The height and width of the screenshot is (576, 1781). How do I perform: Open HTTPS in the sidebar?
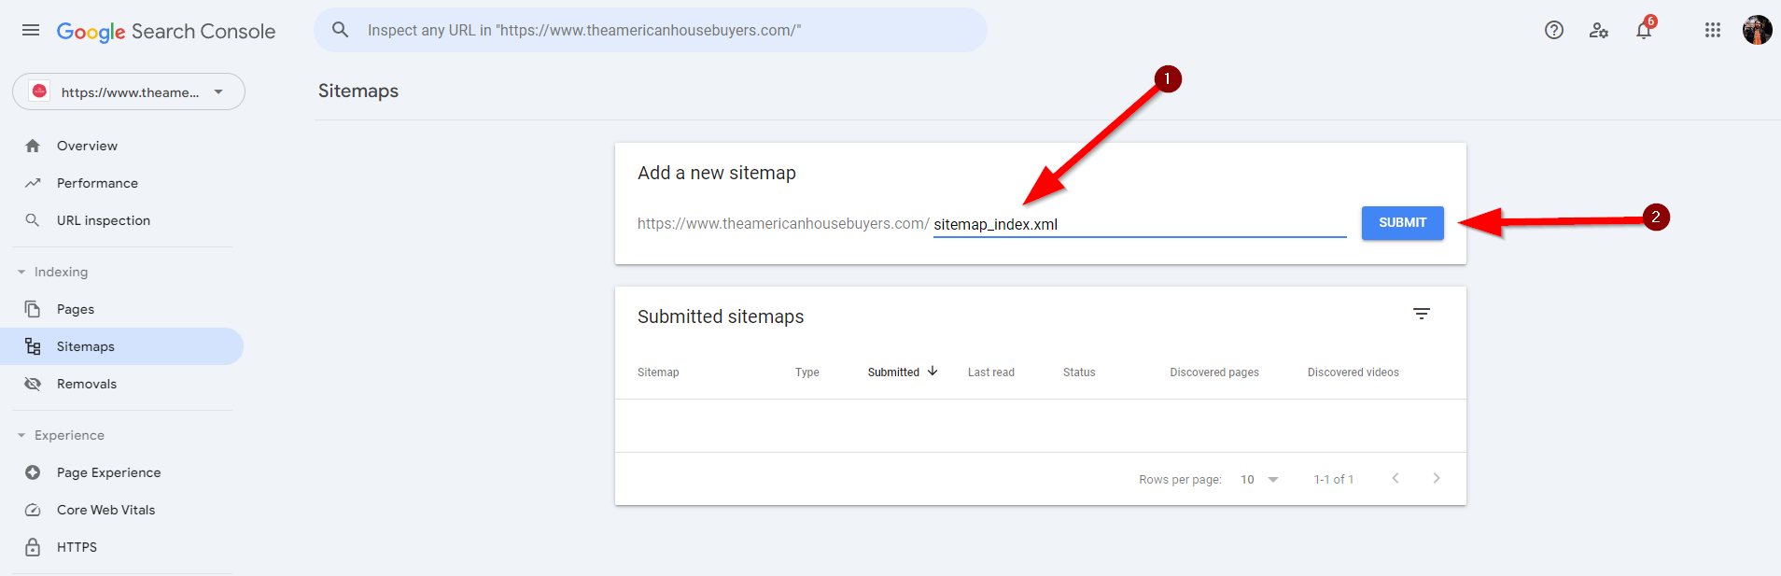coord(121,547)
